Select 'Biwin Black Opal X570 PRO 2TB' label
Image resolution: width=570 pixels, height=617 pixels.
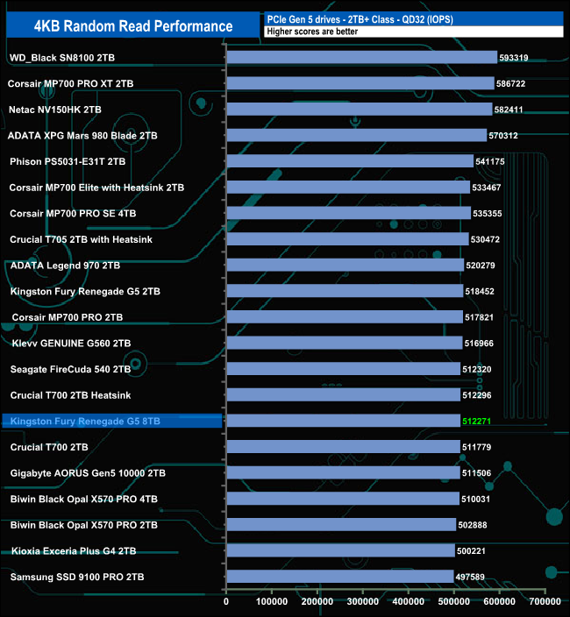point(84,525)
